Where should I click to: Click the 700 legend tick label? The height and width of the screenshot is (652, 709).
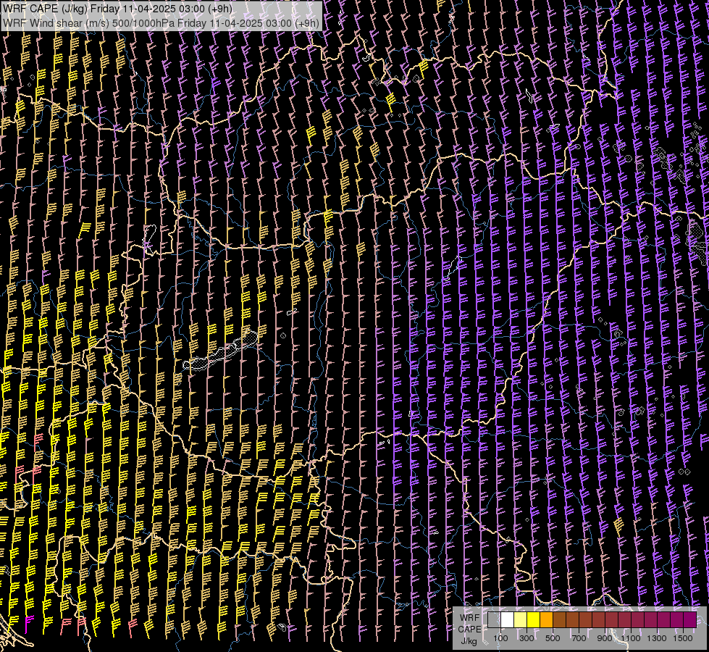pyautogui.click(x=579, y=638)
